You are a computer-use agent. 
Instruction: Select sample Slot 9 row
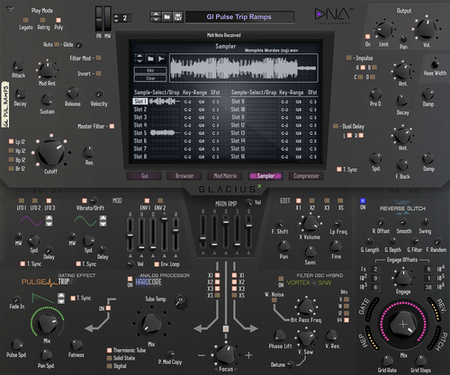[274, 102]
